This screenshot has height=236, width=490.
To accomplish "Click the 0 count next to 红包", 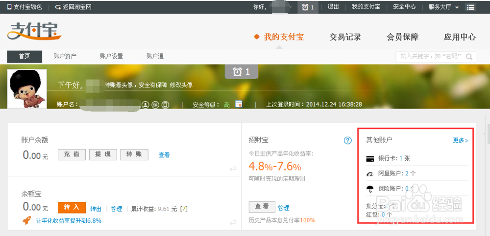I will point(383,214).
